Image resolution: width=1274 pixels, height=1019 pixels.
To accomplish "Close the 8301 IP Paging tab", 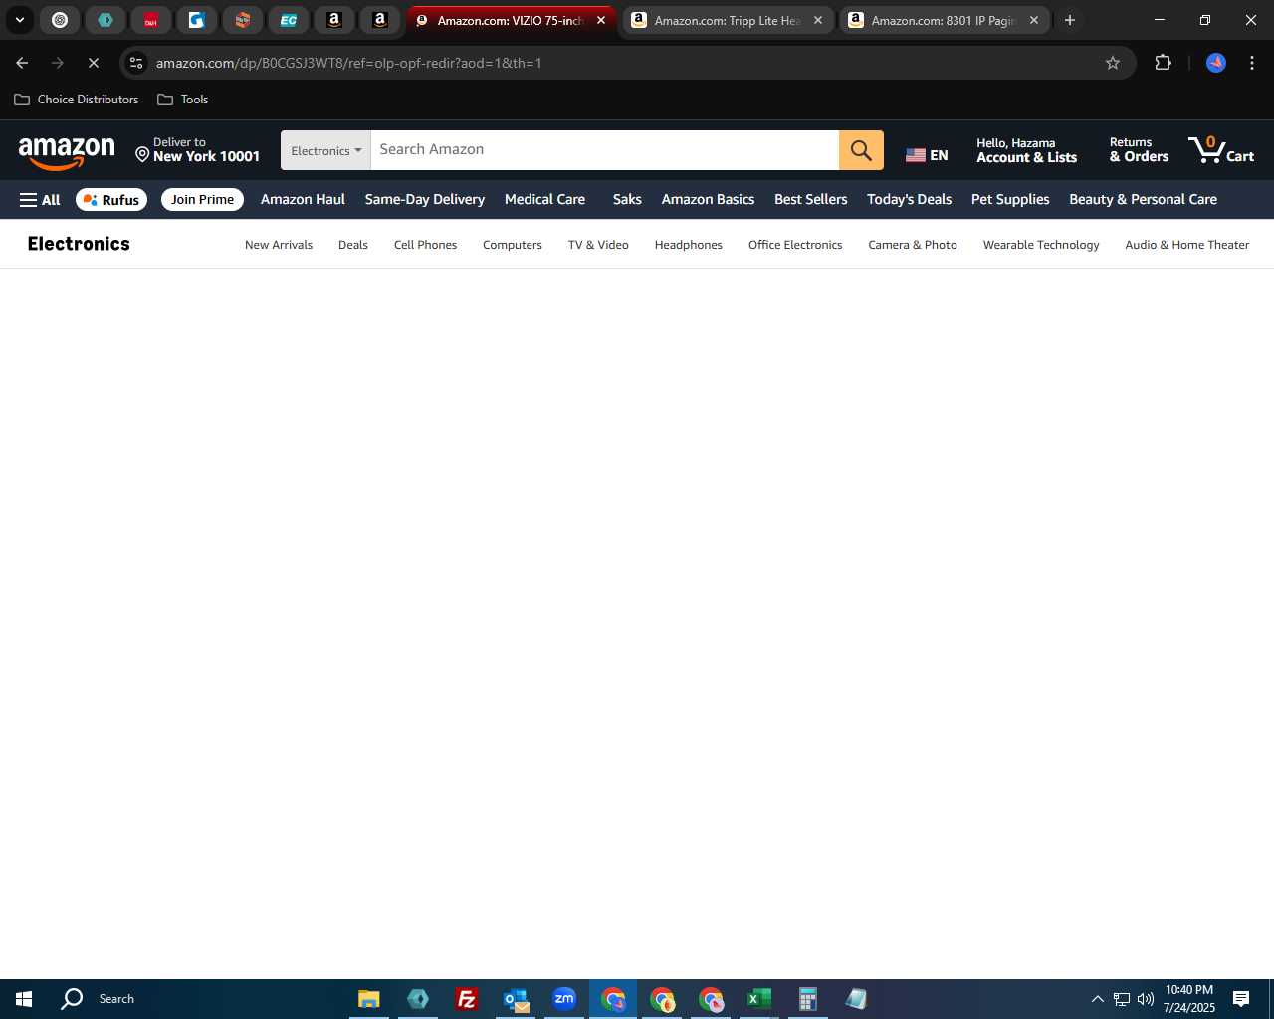I will [x=1034, y=20].
